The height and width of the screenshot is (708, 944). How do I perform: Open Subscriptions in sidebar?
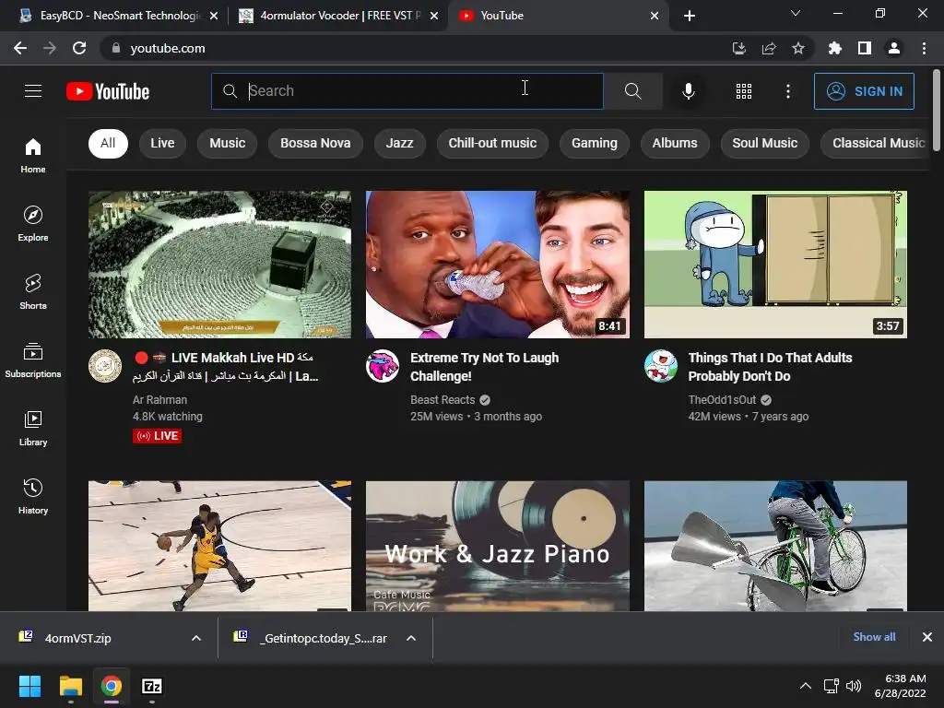tap(33, 360)
